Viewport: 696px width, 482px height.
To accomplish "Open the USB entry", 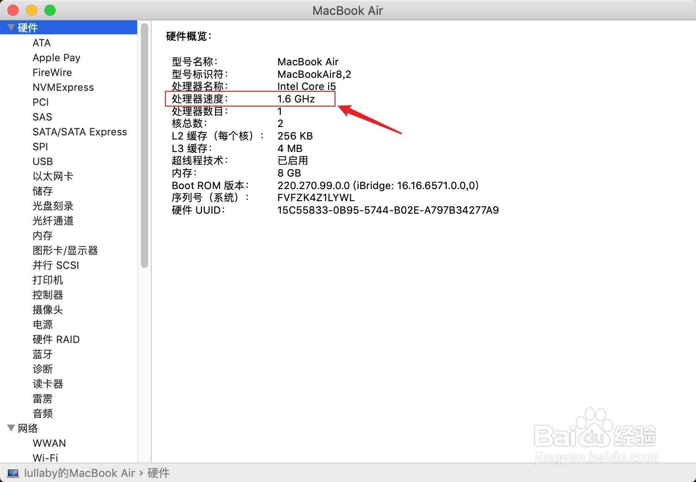I will [x=43, y=161].
